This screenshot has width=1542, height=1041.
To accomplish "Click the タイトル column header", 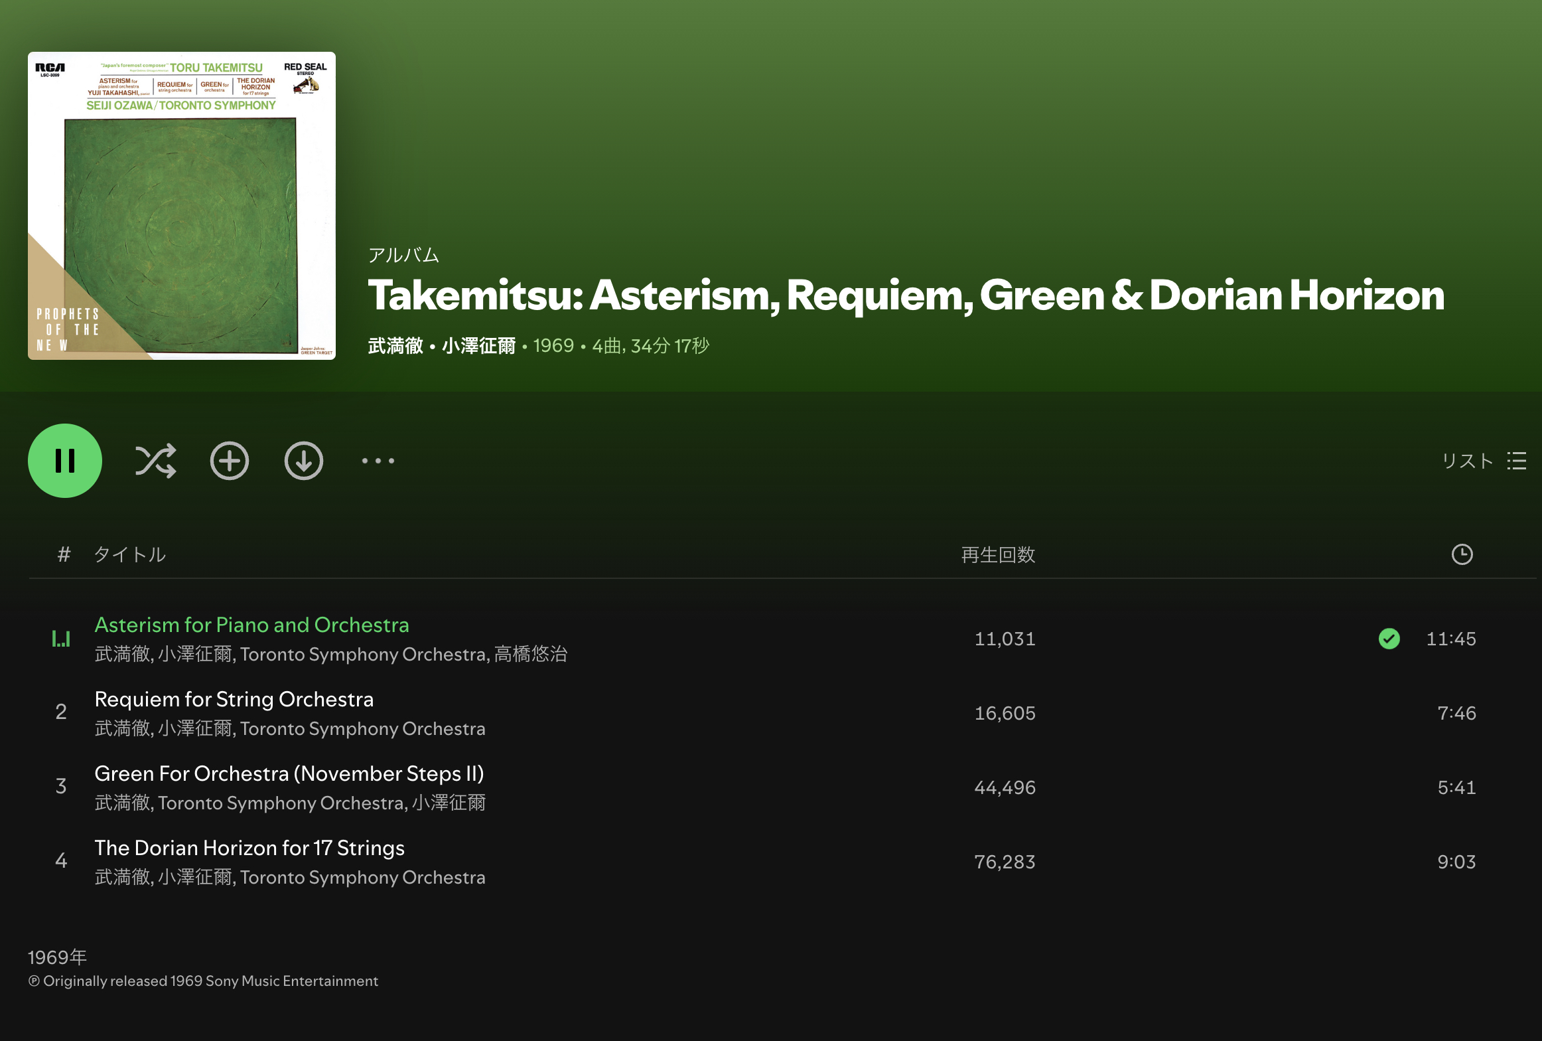I will [130, 554].
